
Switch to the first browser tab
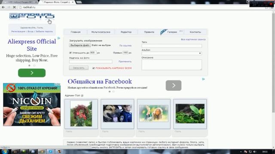[x=20, y=2]
